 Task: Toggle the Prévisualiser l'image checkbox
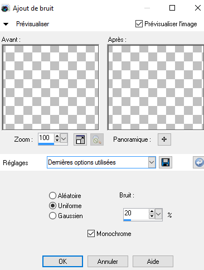click(139, 24)
